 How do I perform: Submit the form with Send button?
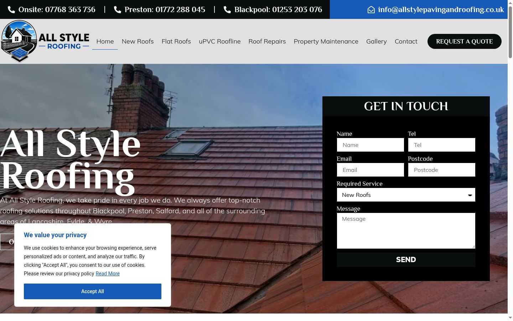click(406, 260)
